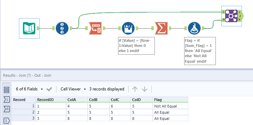Screen dimensions: 253x125
Task: Select the Input Data tool on canvas
Action: click(29, 28)
